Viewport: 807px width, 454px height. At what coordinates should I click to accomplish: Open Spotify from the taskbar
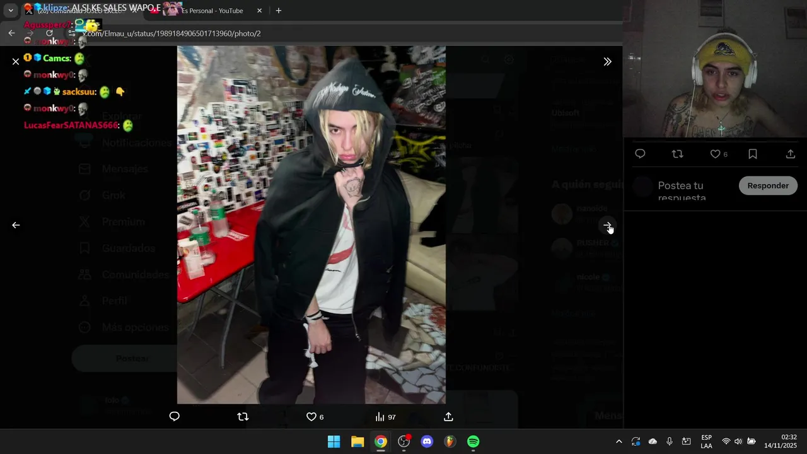473,441
